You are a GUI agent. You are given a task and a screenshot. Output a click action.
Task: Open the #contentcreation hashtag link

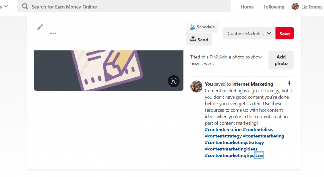click(223, 130)
